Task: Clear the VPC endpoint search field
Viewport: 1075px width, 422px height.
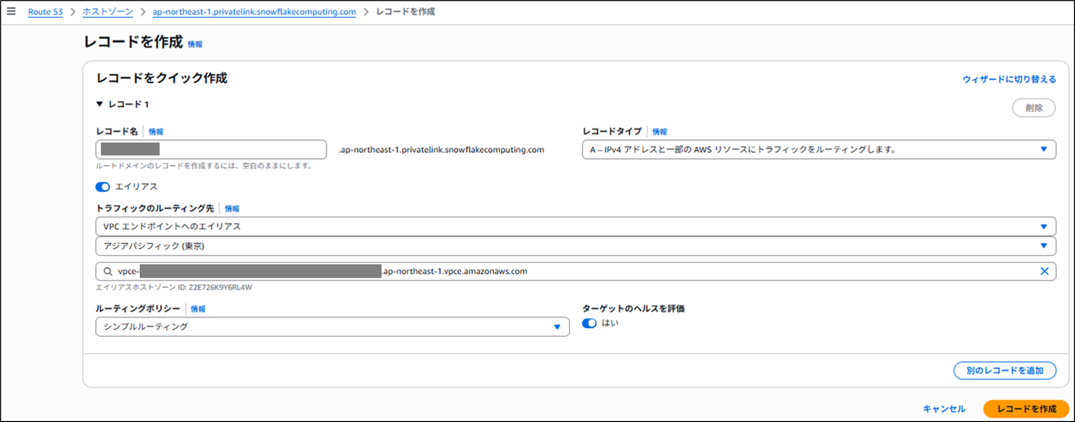Action: coord(1044,271)
